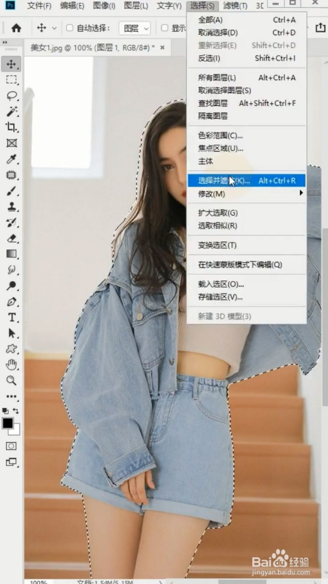This screenshot has height=584, width=328.
Task: Select the Hand tool
Action: point(11,365)
